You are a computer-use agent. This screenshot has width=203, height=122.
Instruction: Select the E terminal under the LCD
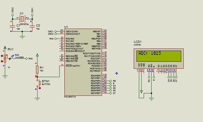click(154, 77)
